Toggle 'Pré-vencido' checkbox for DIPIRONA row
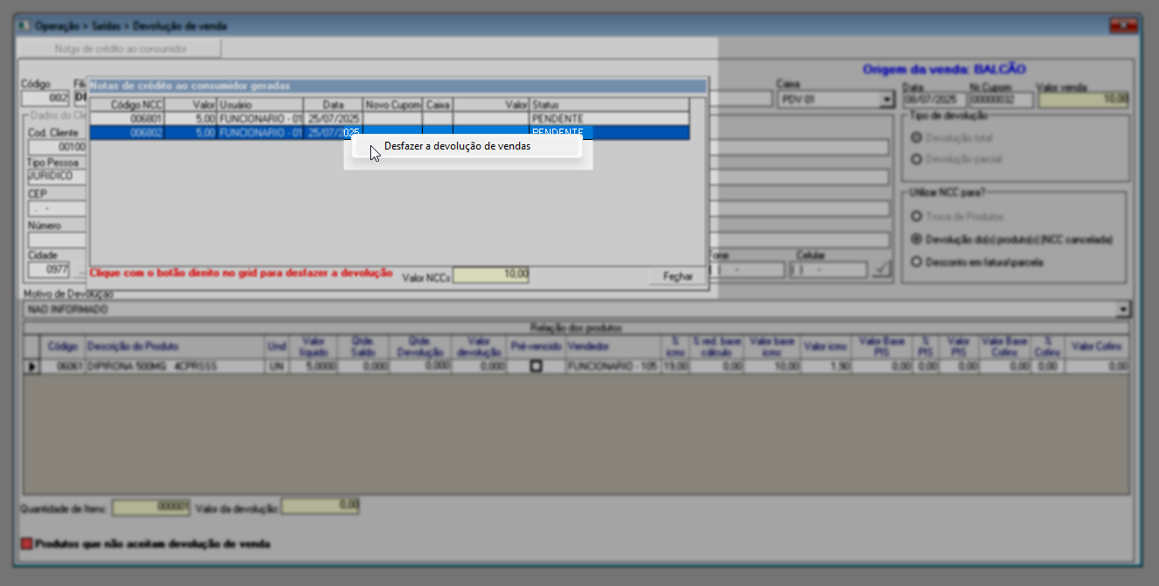 (536, 367)
